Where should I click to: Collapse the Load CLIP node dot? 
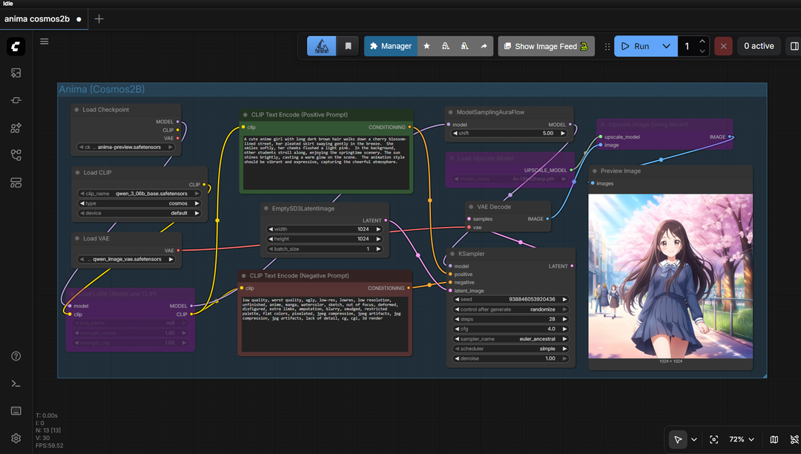point(78,173)
